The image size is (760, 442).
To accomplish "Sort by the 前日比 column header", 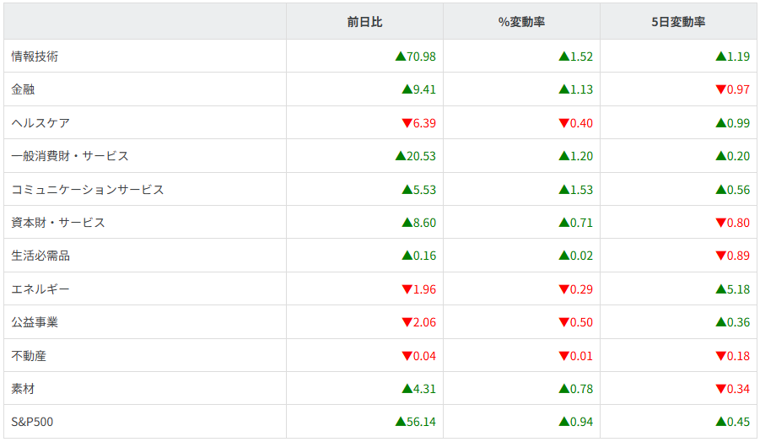I will click(x=364, y=22).
